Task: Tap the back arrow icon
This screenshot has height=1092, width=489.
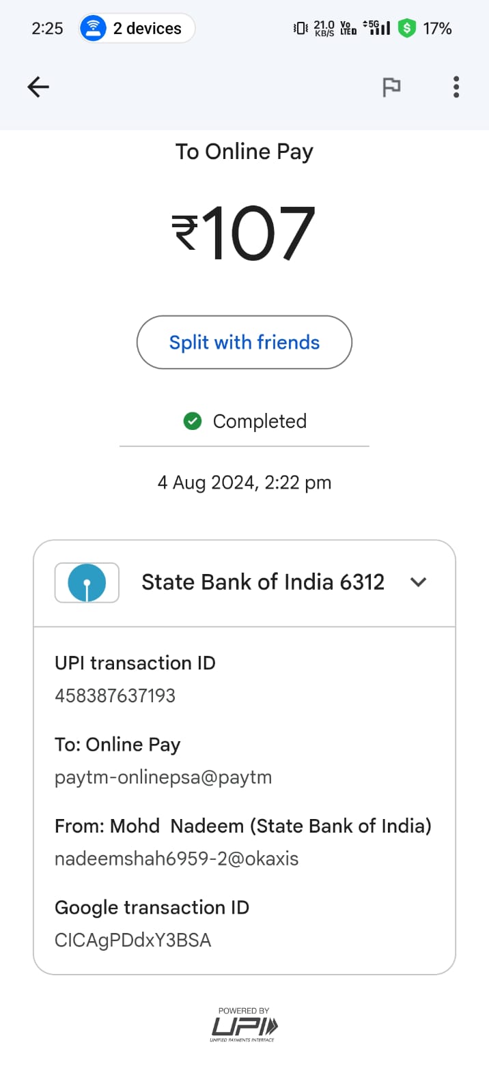Action: tap(38, 87)
